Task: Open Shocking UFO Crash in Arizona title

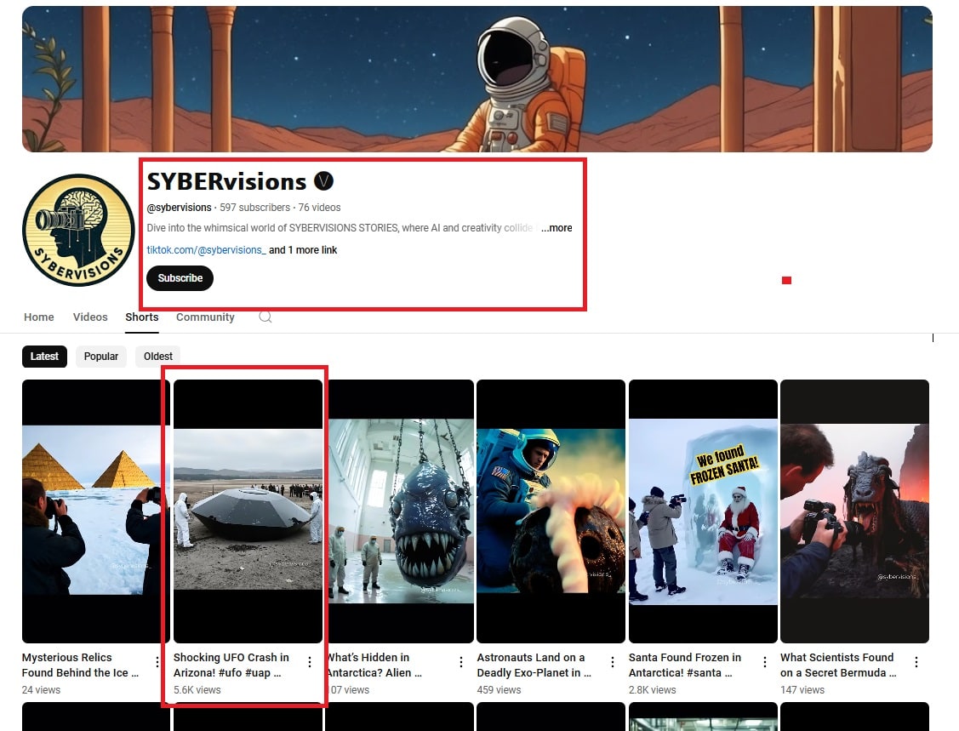Action: (x=231, y=665)
